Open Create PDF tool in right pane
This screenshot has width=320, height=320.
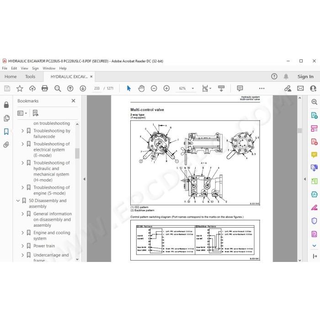pos(315,141)
